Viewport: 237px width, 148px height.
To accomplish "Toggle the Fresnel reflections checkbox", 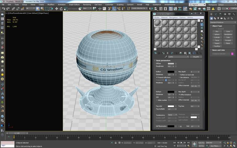I will coord(157,78).
